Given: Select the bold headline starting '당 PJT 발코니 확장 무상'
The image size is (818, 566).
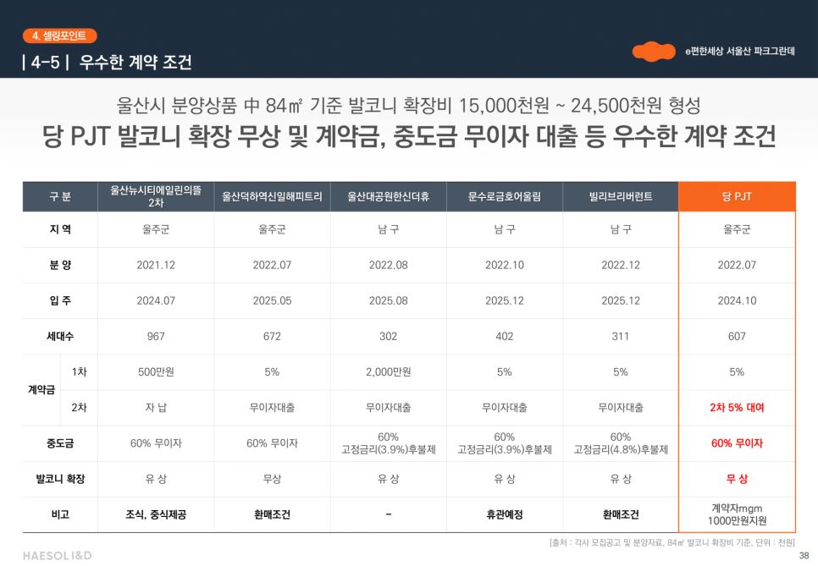Looking at the screenshot, I should click(x=409, y=136).
